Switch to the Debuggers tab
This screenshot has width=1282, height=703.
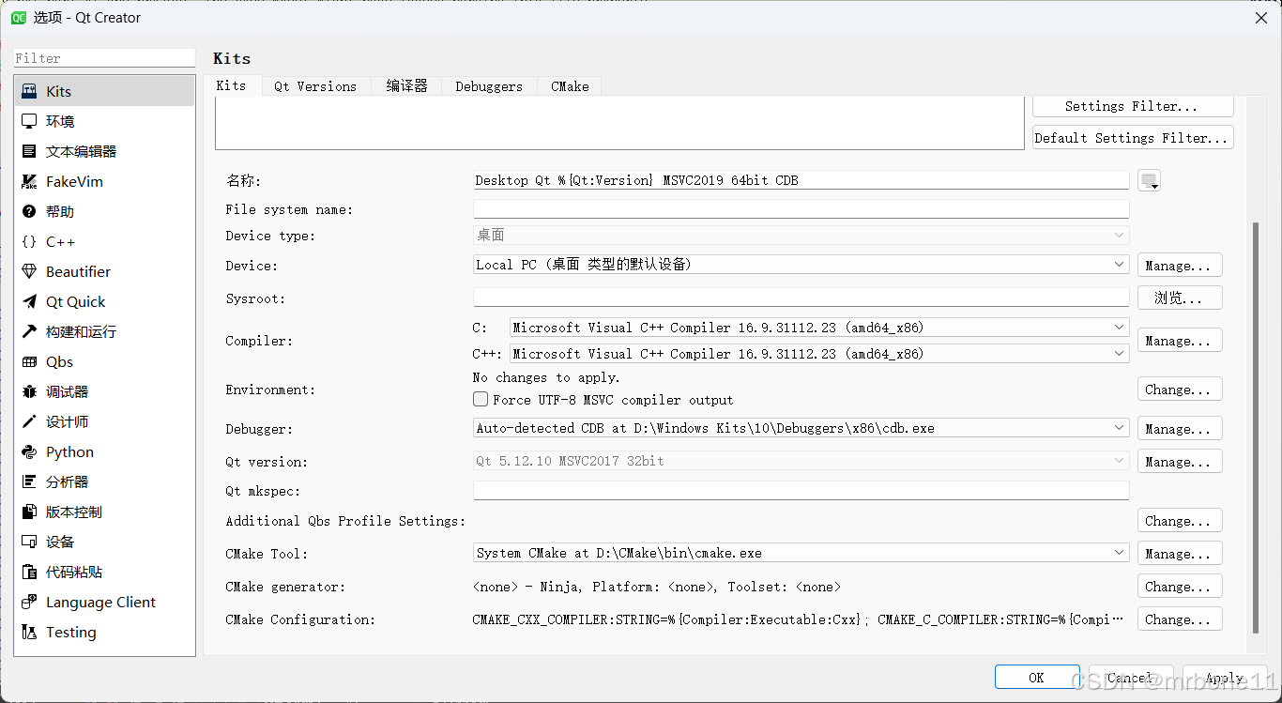pyautogui.click(x=489, y=86)
